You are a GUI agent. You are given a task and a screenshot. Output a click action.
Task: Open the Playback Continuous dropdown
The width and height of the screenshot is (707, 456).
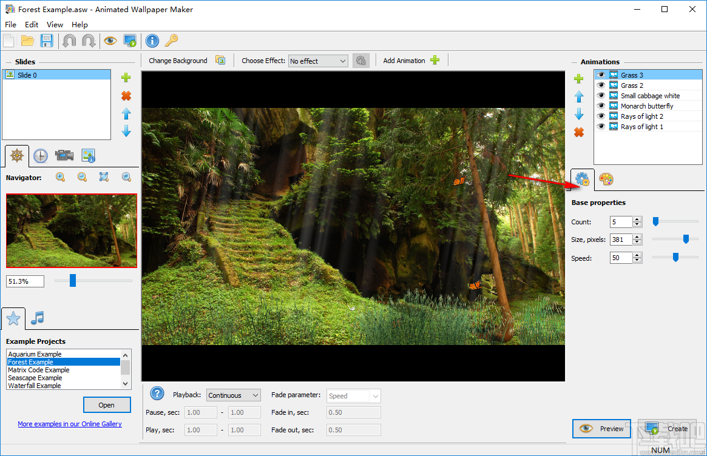point(234,395)
